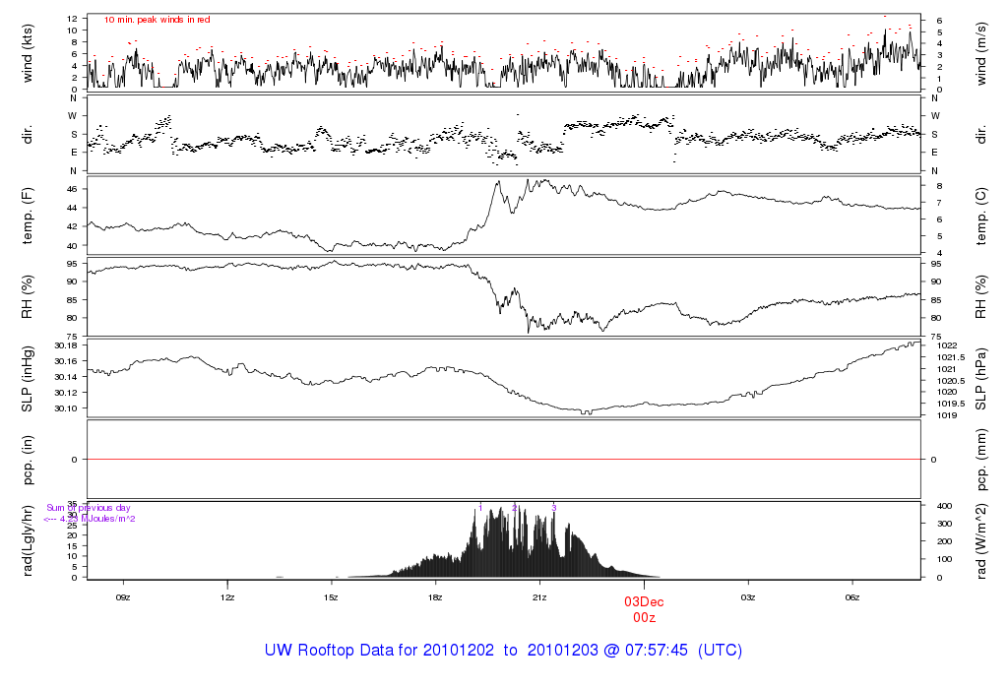This screenshot has width=1008, height=689.
Task: Click the "SLP (inHg)" axis label
Action: coord(27,379)
